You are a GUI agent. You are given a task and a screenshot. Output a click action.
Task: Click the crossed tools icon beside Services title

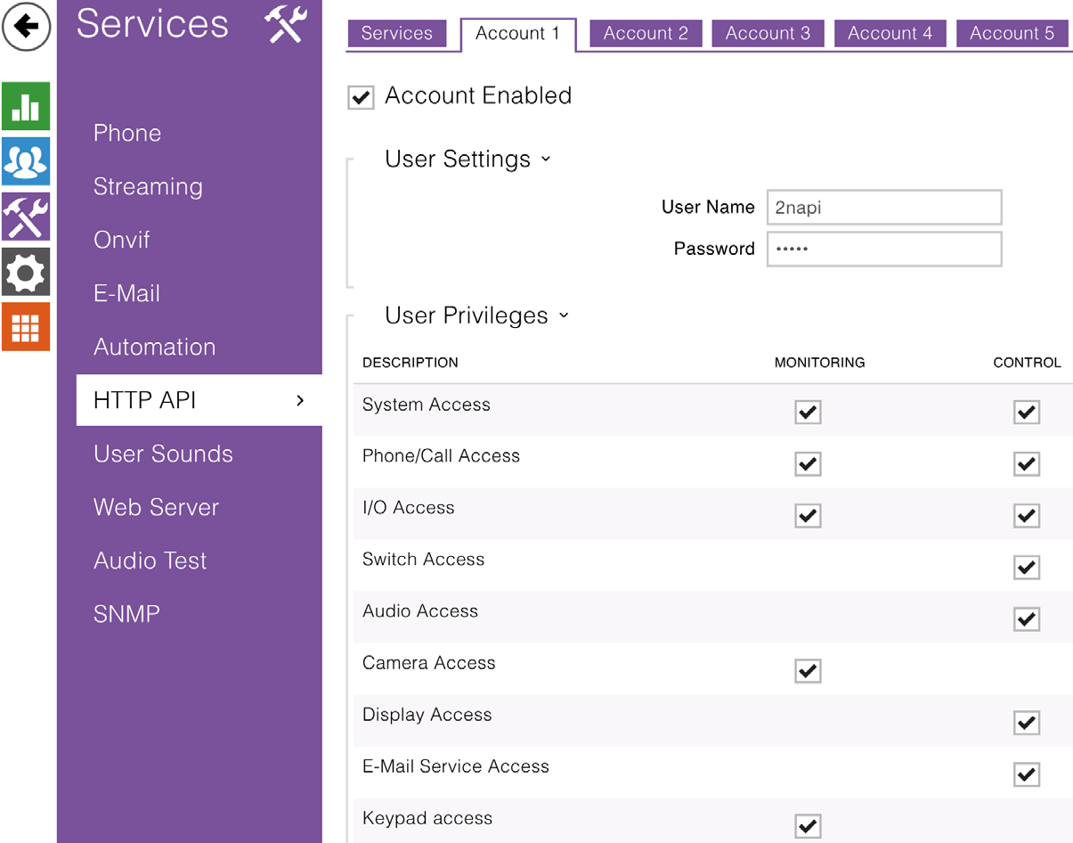pos(286,25)
